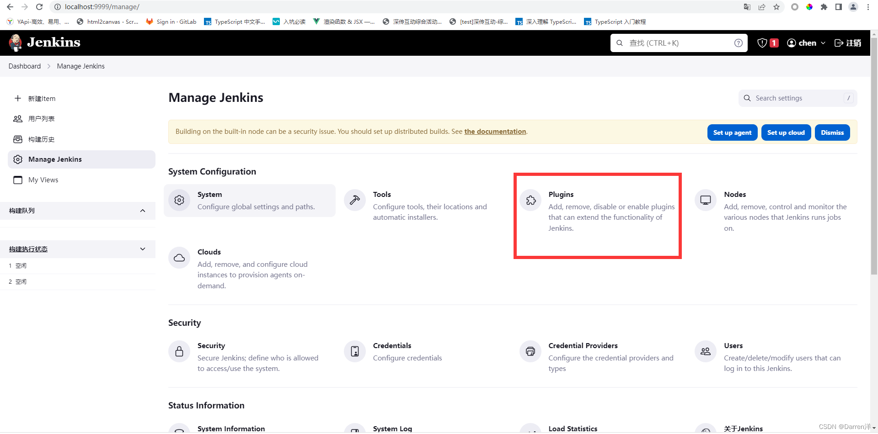The image size is (878, 434).
Task: Open 构建历史 in the sidebar
Action: point(81,139)
